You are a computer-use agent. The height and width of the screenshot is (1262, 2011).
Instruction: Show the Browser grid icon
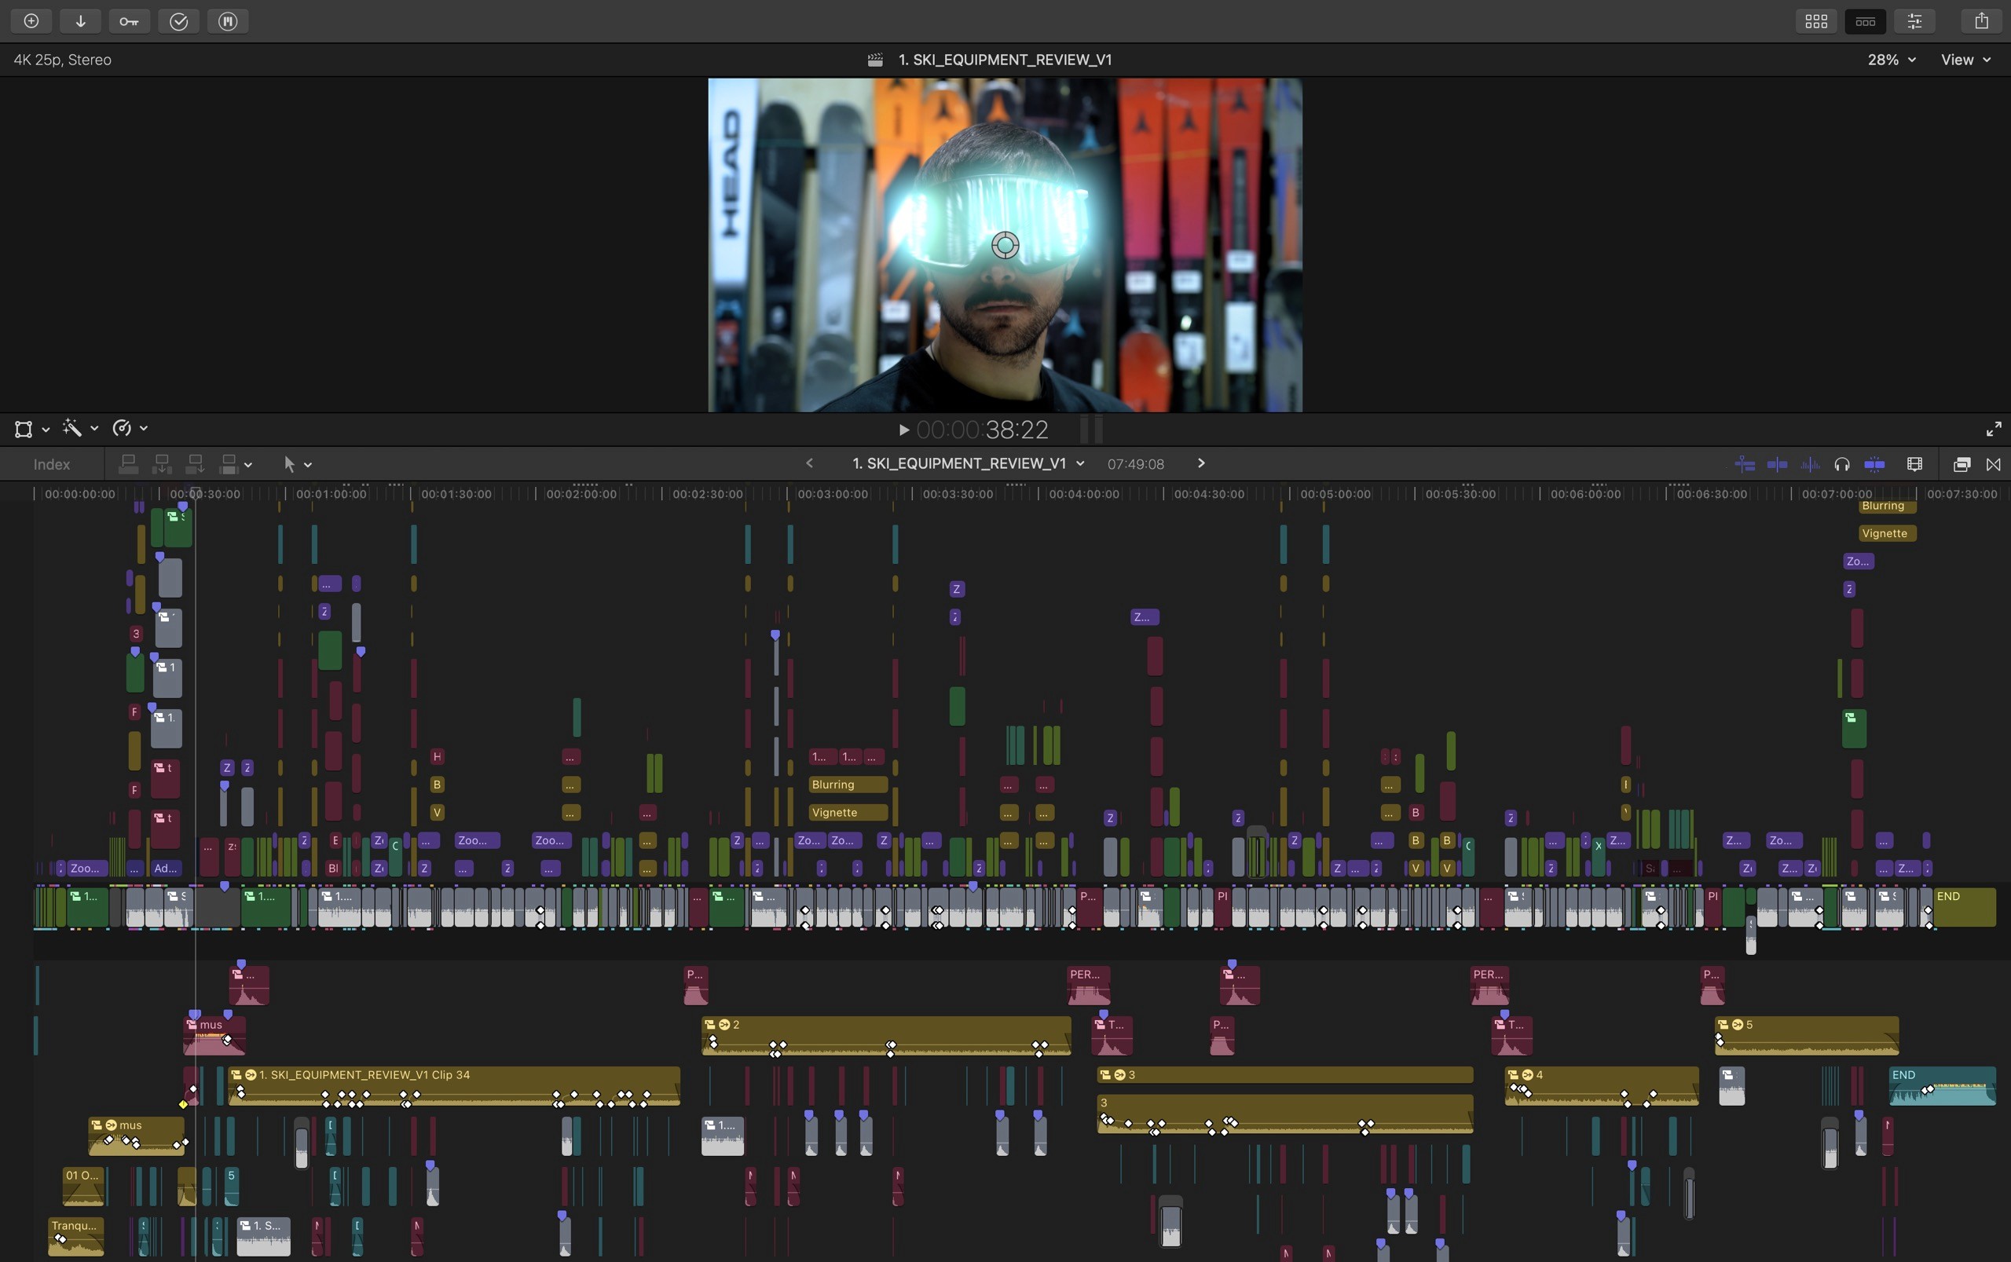[1815, 21]
